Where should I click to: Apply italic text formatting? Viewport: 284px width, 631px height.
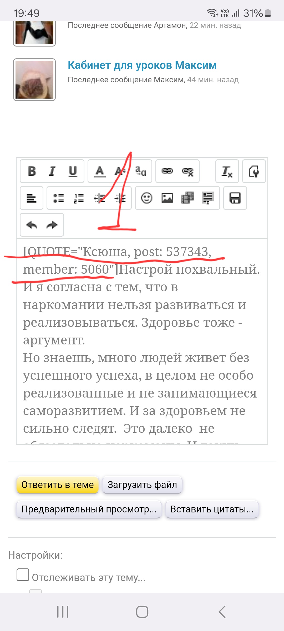52,171
